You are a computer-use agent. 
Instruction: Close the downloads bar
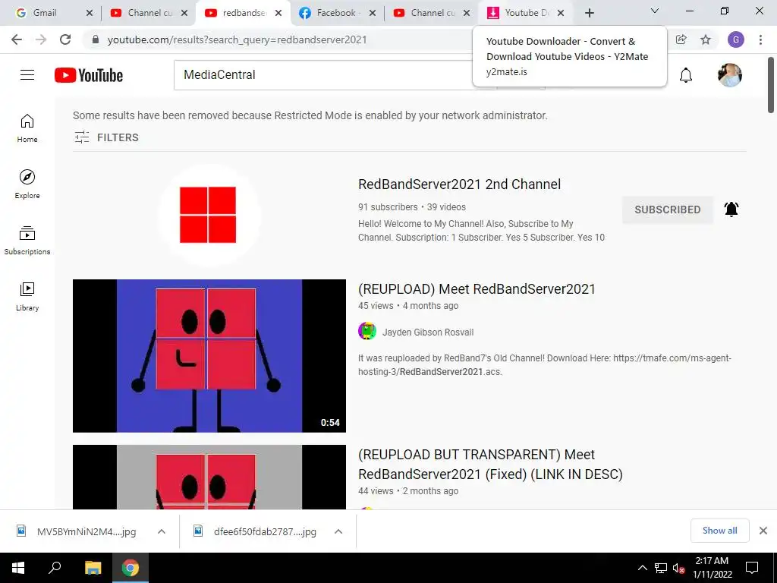tap(763, 531)
